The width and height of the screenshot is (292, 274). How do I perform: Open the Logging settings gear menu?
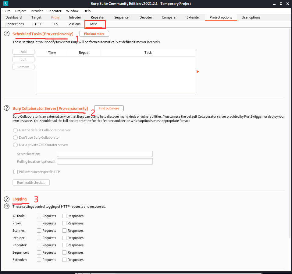click(x=7, y=206)
